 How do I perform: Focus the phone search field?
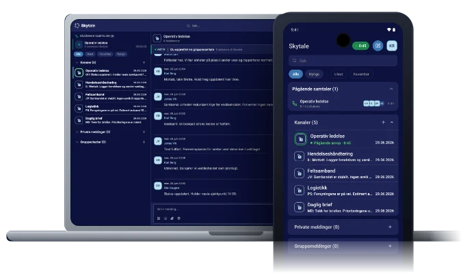click(x=343, y=61)
